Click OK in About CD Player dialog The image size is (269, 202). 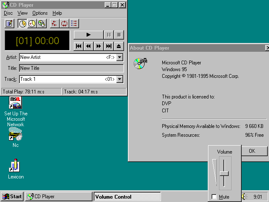point(252,151)
